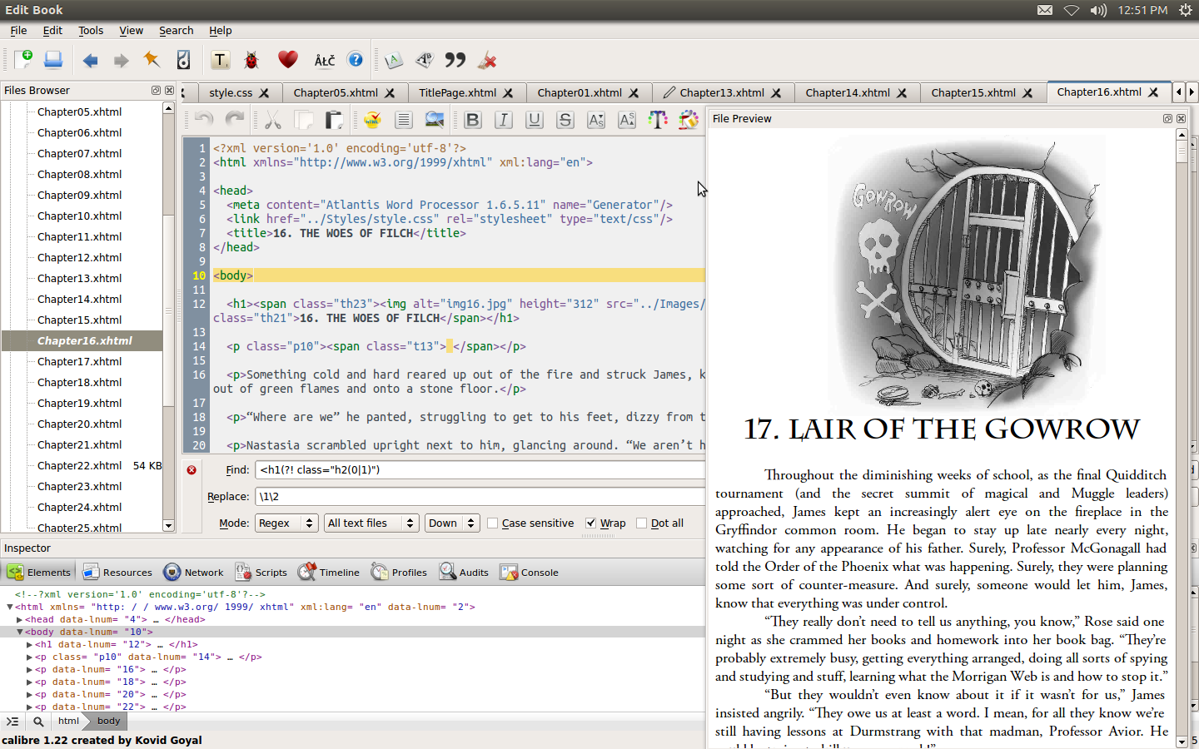Open the Console panel in Inspector

coord(530,573)
